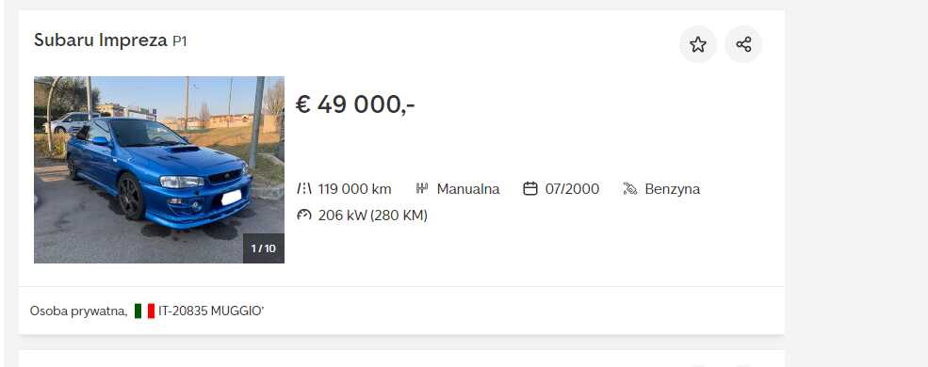Open the Subaru Impreza listing title
928x367 pixels.
101,40
